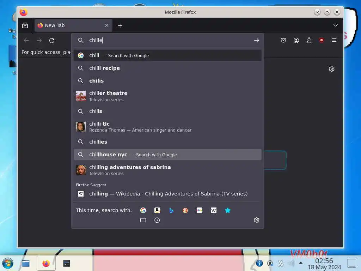361x271 pixels.
Task: Select the 'chilis' suggestion
Action: 167,81
